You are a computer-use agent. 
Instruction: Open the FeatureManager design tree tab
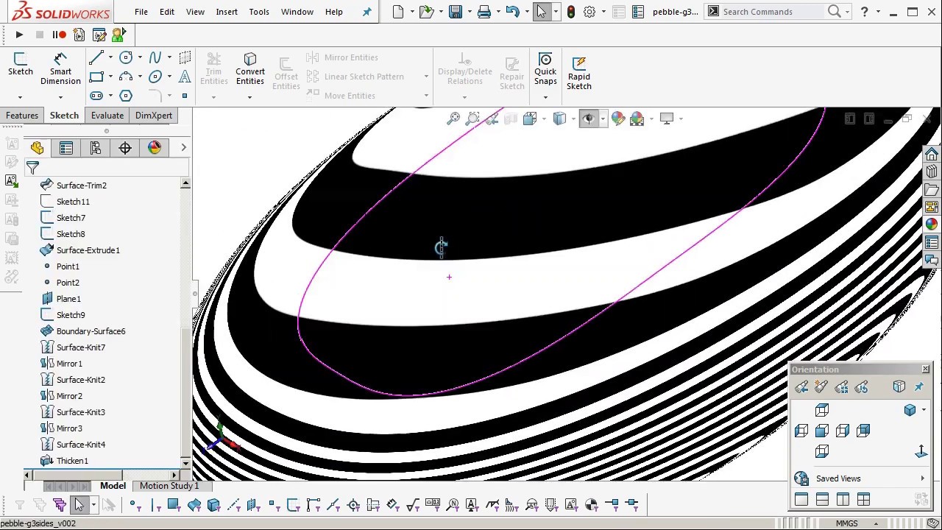(x=37, y=148)
